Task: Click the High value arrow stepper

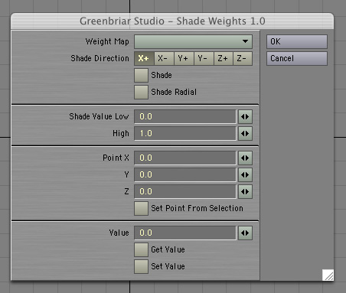Action: click(245, 134)
